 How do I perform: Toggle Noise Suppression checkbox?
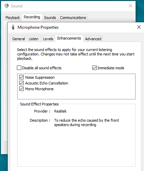(x=21, y=77)
